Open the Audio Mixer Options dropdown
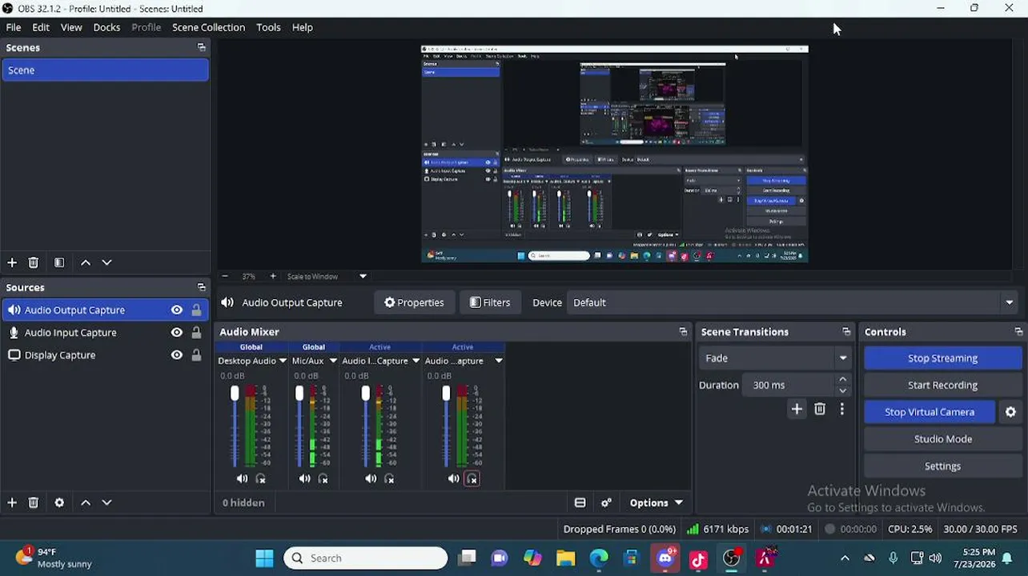 [656, 502]
